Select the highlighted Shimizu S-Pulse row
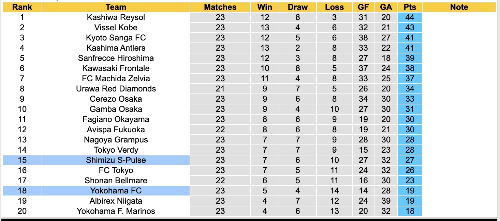Image resolution: width=500 pixels, height=221 pixels. tap(116, 160)
